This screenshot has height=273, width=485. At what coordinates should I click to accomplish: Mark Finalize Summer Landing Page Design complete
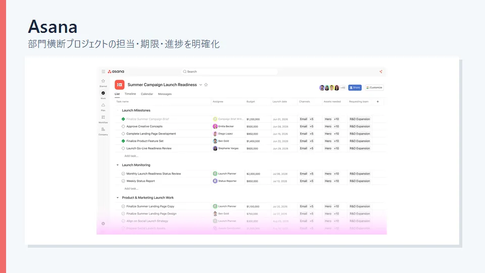(x=123, y=213)
